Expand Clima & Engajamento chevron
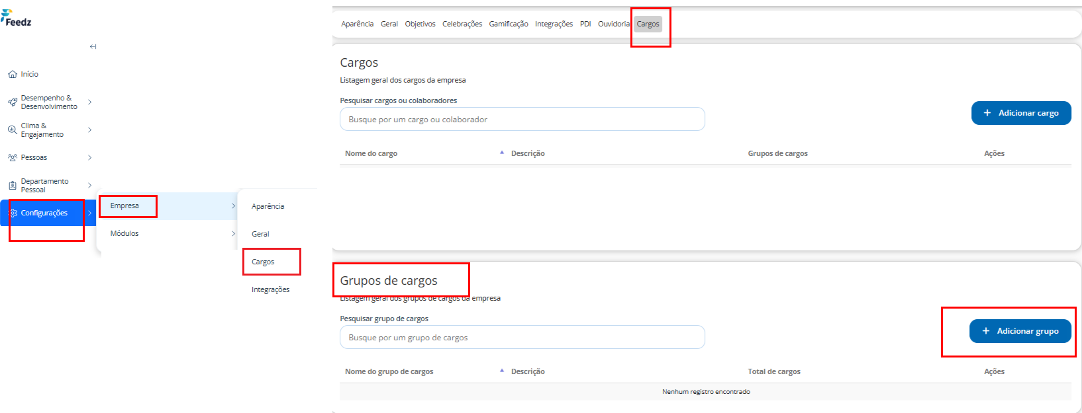This screenshot has width=1082, height=413. coord(90,130)
